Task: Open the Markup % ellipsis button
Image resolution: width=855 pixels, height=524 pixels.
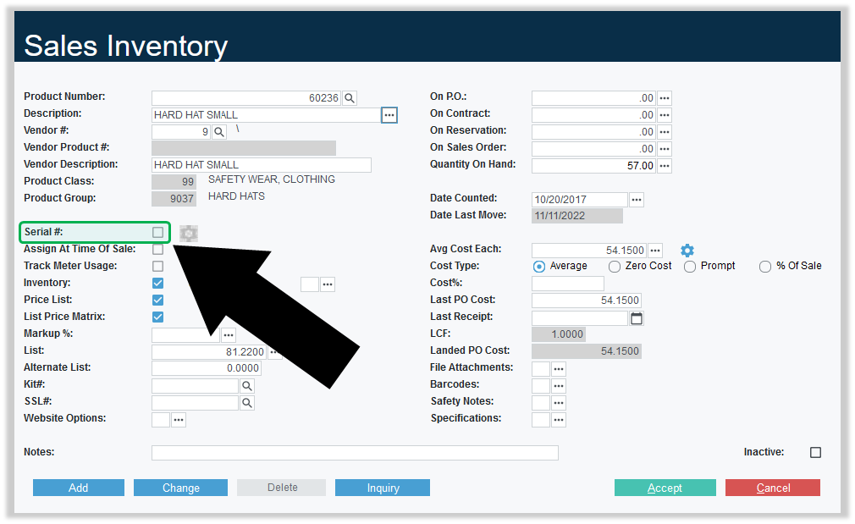Action: 229,334
